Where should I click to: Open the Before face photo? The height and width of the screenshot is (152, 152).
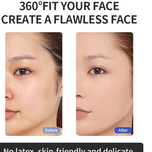click(34, 84)
